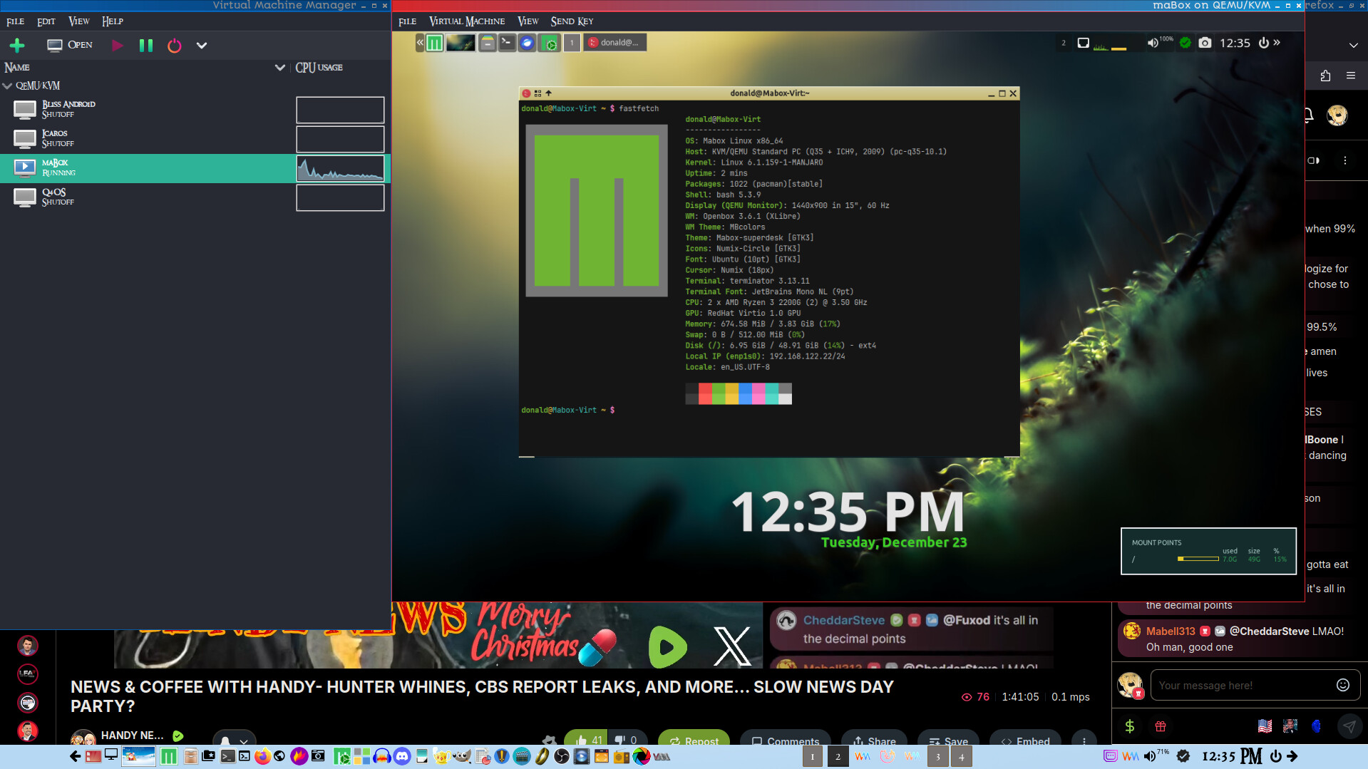Switch to workspace 1 on host taskbar

[x=812, y=757]
